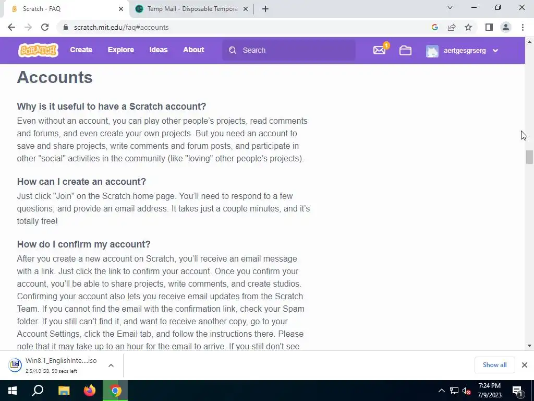Click the Scratch search input field
Viewport: 534px width, 401px height.
click(289, 50)
